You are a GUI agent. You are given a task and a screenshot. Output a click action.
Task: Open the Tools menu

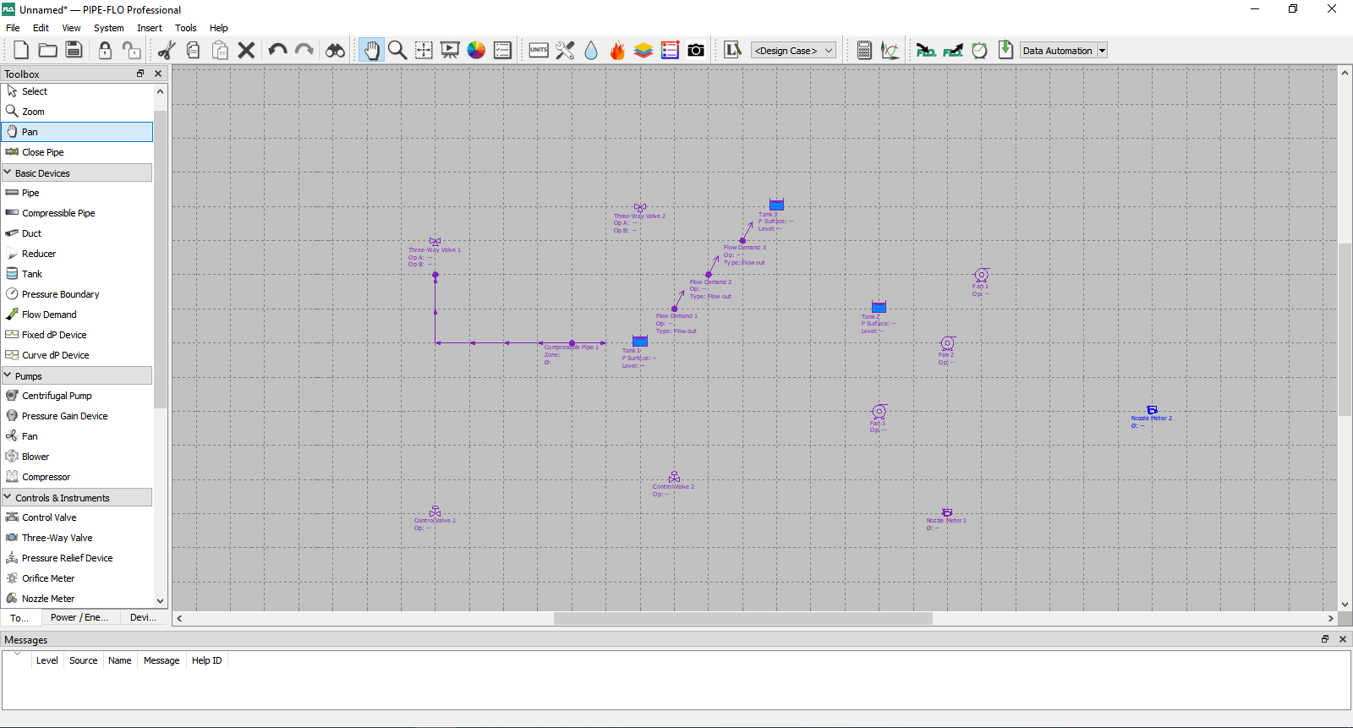click(186, 28)
